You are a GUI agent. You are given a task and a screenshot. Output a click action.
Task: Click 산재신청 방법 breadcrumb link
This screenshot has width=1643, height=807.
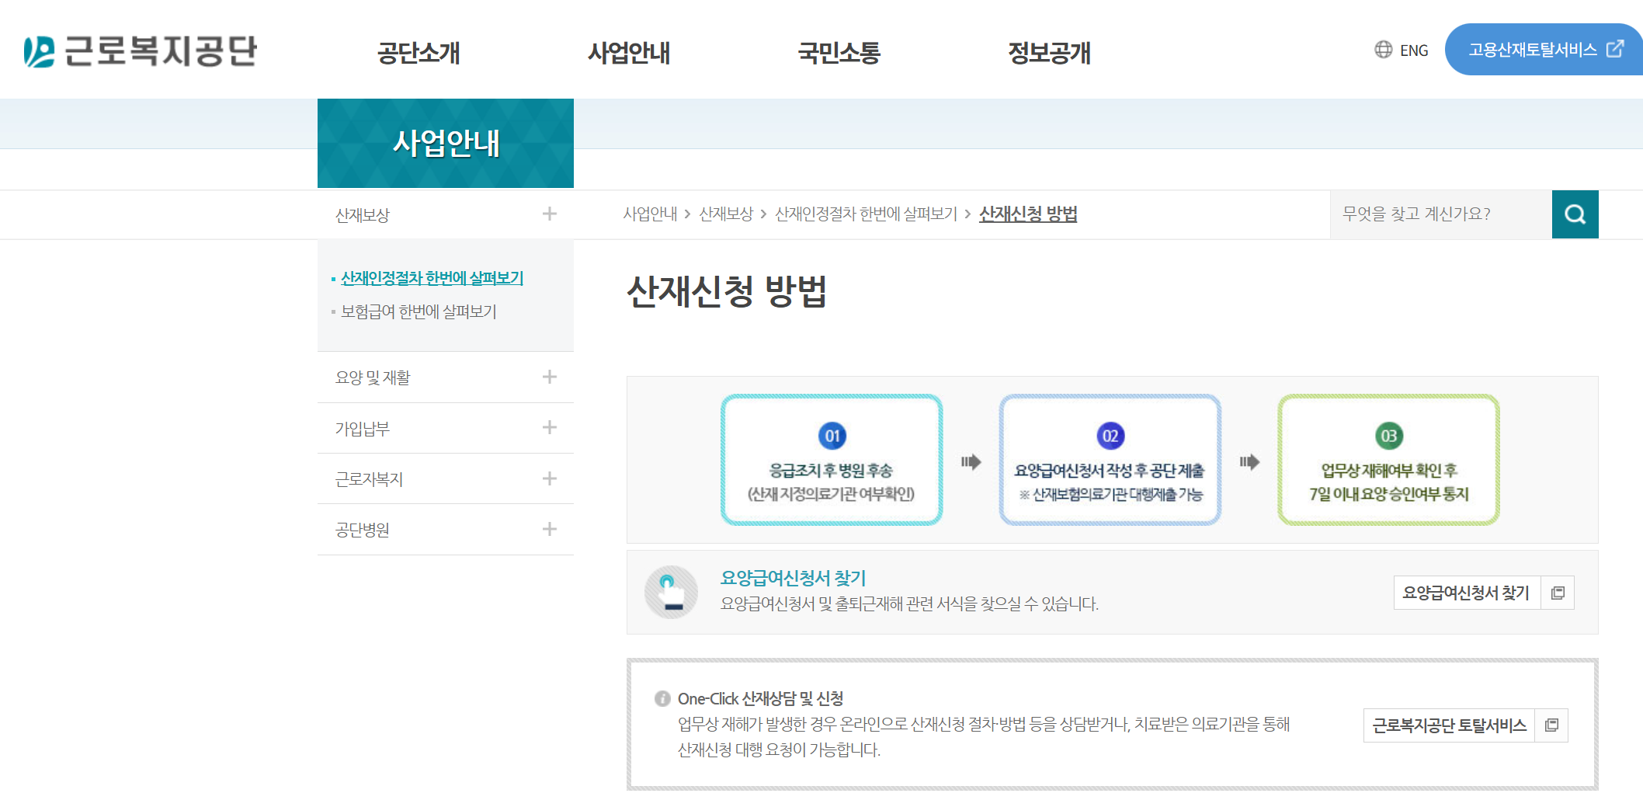pyautogui.click(x=1028, y=214)
